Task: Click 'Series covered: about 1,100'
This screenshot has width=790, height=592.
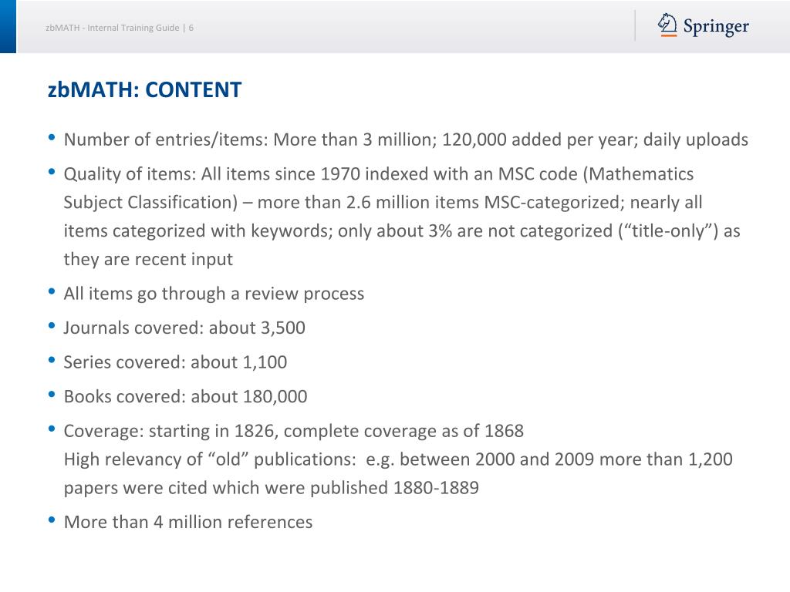Action: point(175,362)
